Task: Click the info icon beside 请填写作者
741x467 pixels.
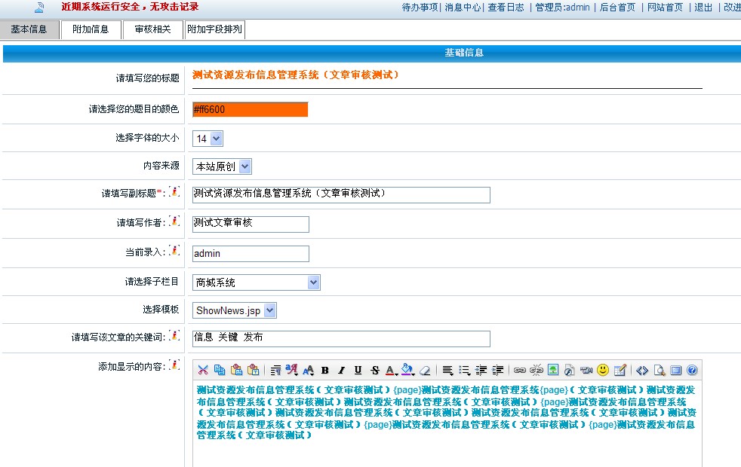Action: click(174, 221)
